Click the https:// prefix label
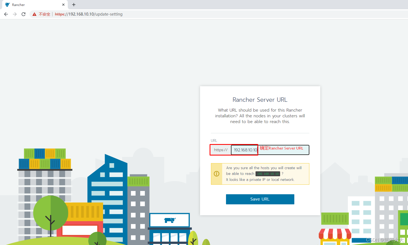Image resolution: width=408 pixels, height=245 pixels. pos(221,150)
